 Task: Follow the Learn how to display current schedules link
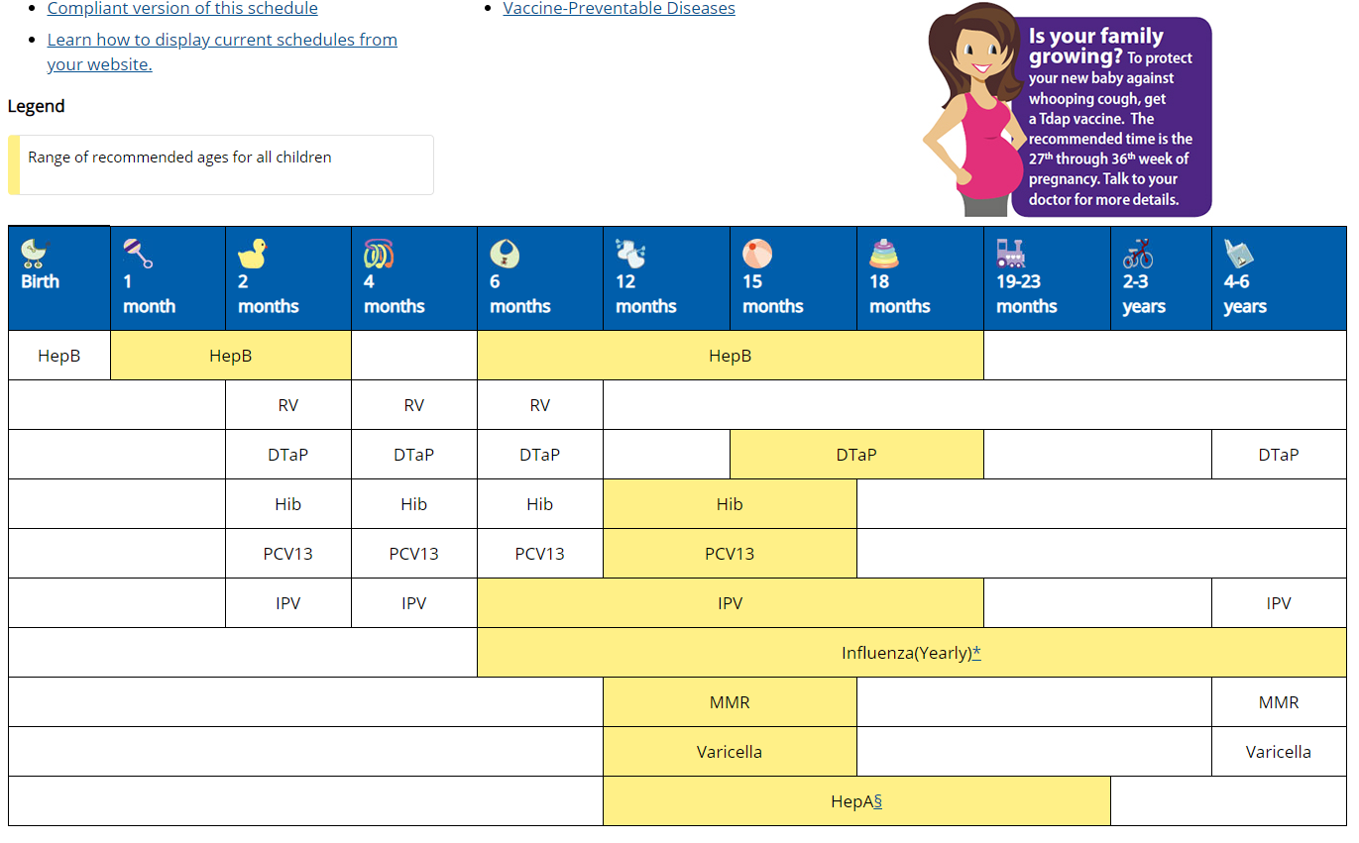click(x=222, y=41)
